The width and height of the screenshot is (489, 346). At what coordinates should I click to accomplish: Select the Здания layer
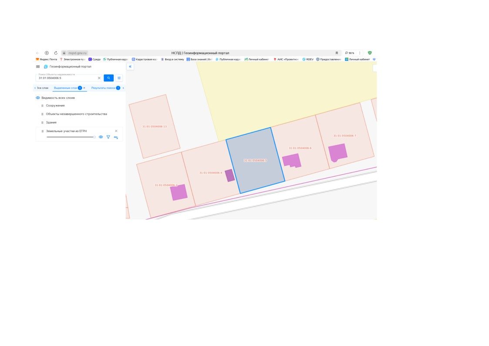(51, 122)
